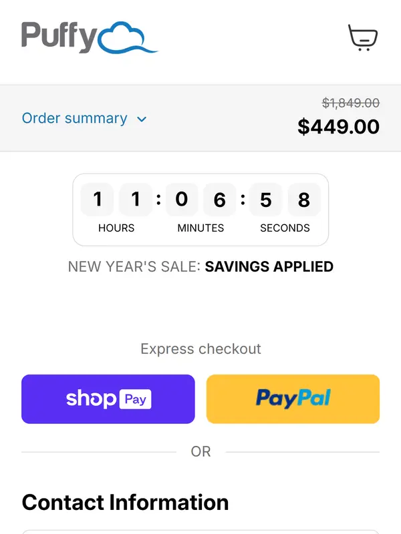The width and height of the screenshot is (401, 534).
Task: Click the crossed-out $1,849.00 price
Action: [x=351, y=103]
